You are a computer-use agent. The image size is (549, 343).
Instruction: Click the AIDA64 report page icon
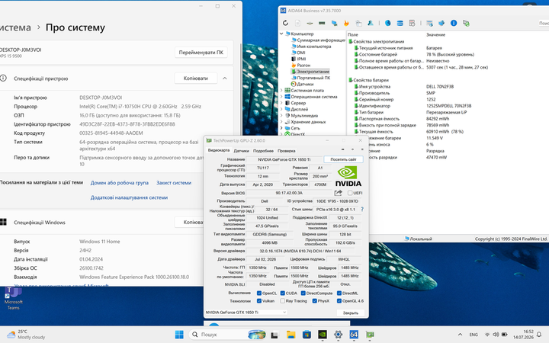point(297,23)
